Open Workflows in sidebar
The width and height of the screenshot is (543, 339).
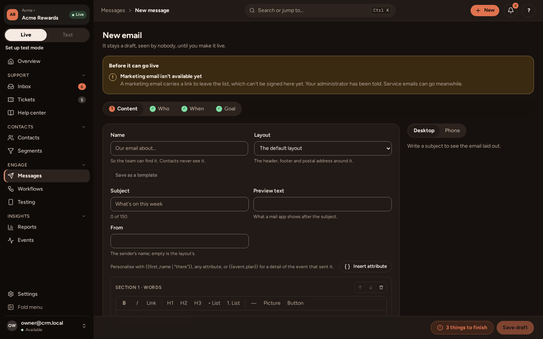click(x=47, y=189)
